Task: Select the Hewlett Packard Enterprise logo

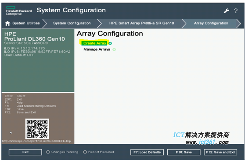Action: pos(19,11)
